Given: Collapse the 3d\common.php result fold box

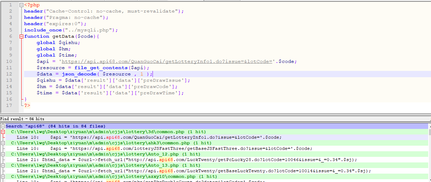Looking at the screenshot, I should click(x=3, y=132).
